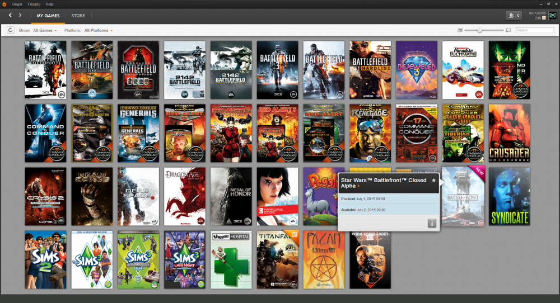
Task: Go forward with the right arrow
Action: 20,15
